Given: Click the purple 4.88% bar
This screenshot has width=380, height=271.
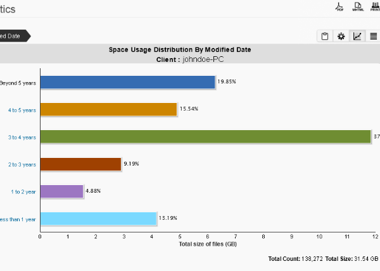Looking at the screenshot, I should coord(62,191).
